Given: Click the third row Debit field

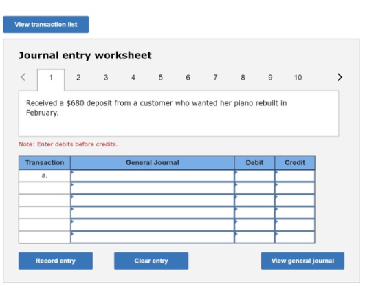Looking at the screenshot, I should [254, 200].
